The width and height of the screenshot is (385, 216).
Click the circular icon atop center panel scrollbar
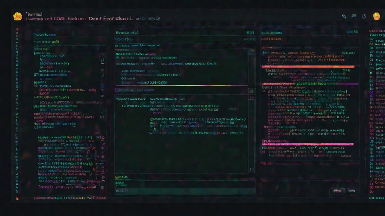click(252, 51)
